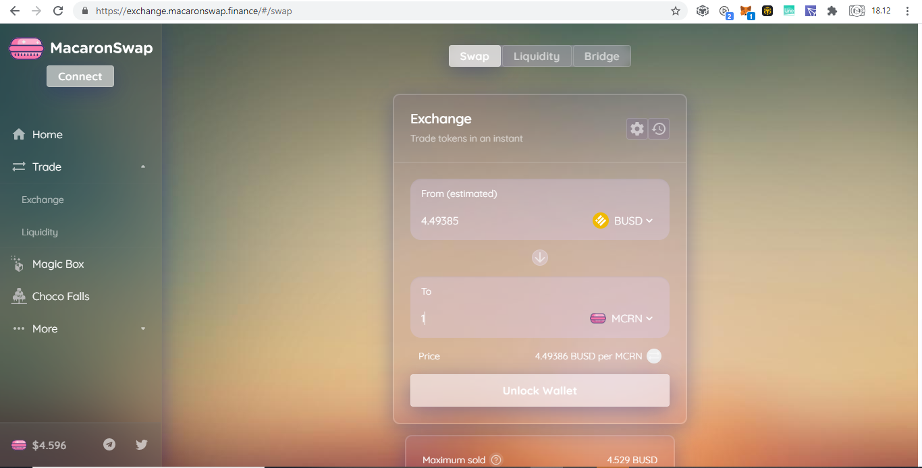Open recent transactions history icon
922x468 pixels.
tap(659, 129)
